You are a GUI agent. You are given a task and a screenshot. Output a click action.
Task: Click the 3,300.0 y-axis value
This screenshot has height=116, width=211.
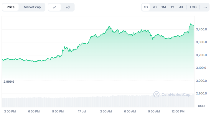[202, 42]
